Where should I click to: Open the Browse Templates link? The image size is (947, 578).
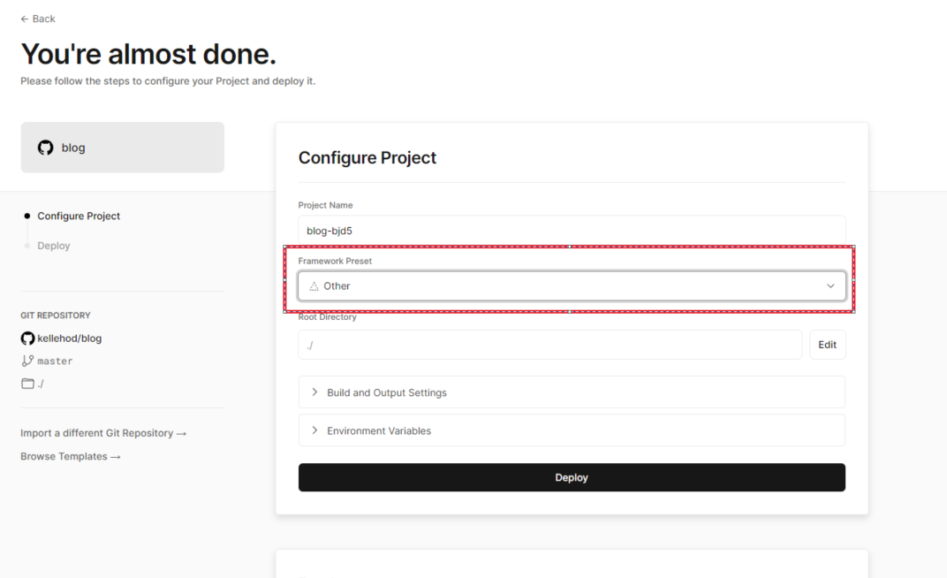[71, 457]
